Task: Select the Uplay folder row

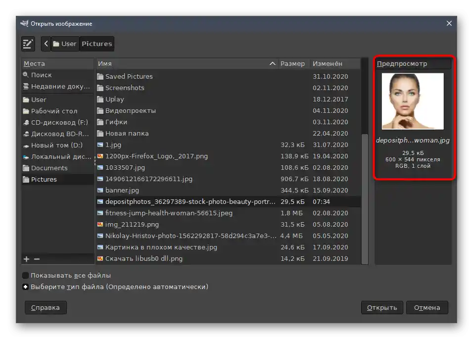Action: (229, 99)
